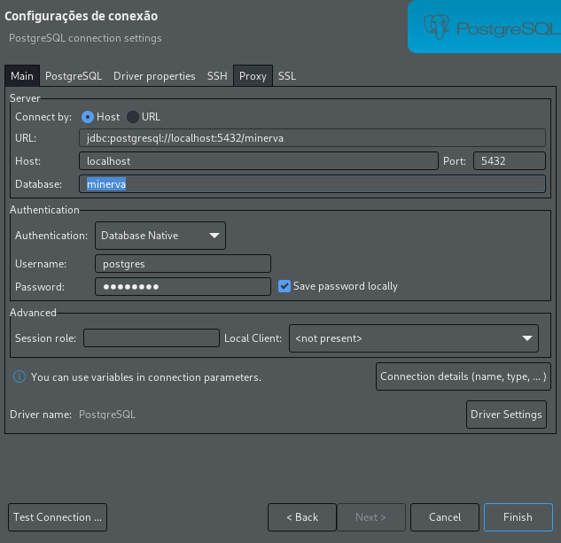The image size is (561, 543).
Task: Click the info icon beside variables hint
Action: pos(19,376)
